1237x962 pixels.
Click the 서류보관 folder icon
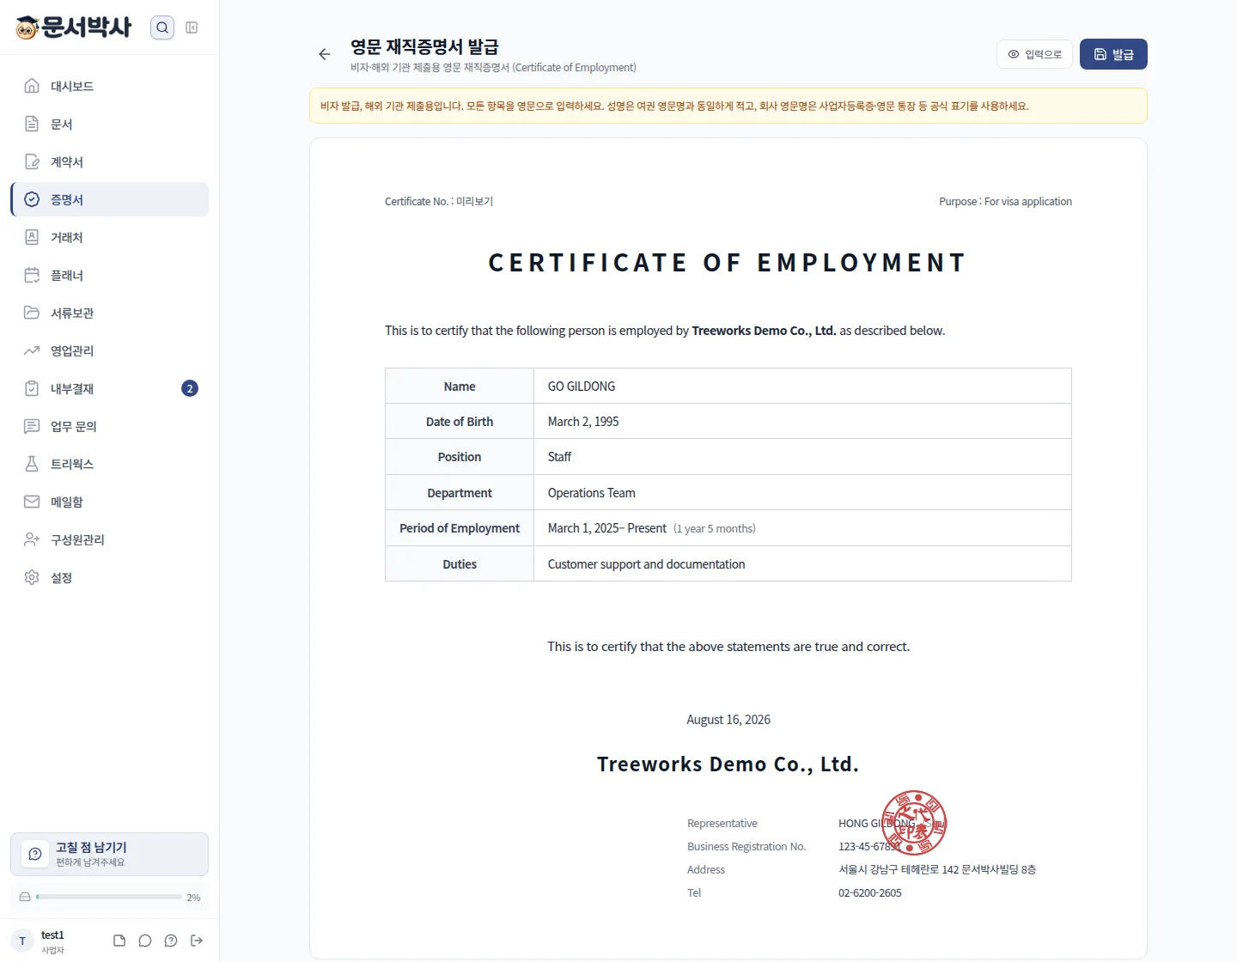(x=32, y=313)
